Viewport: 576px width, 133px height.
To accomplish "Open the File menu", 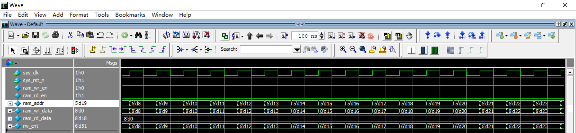I will click(x=7, y=15).
